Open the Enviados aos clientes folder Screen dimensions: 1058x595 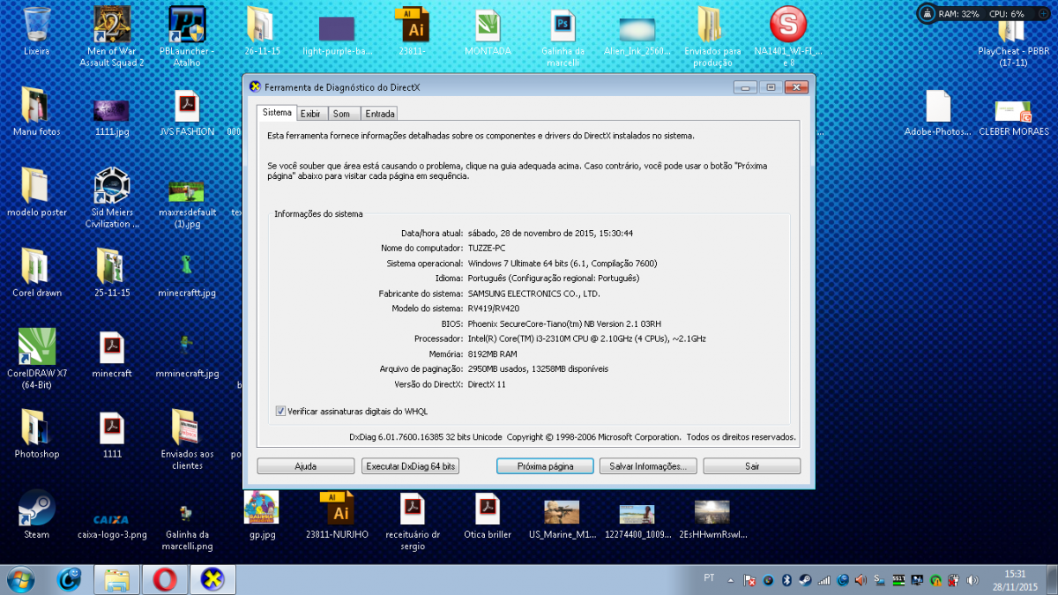187,438
